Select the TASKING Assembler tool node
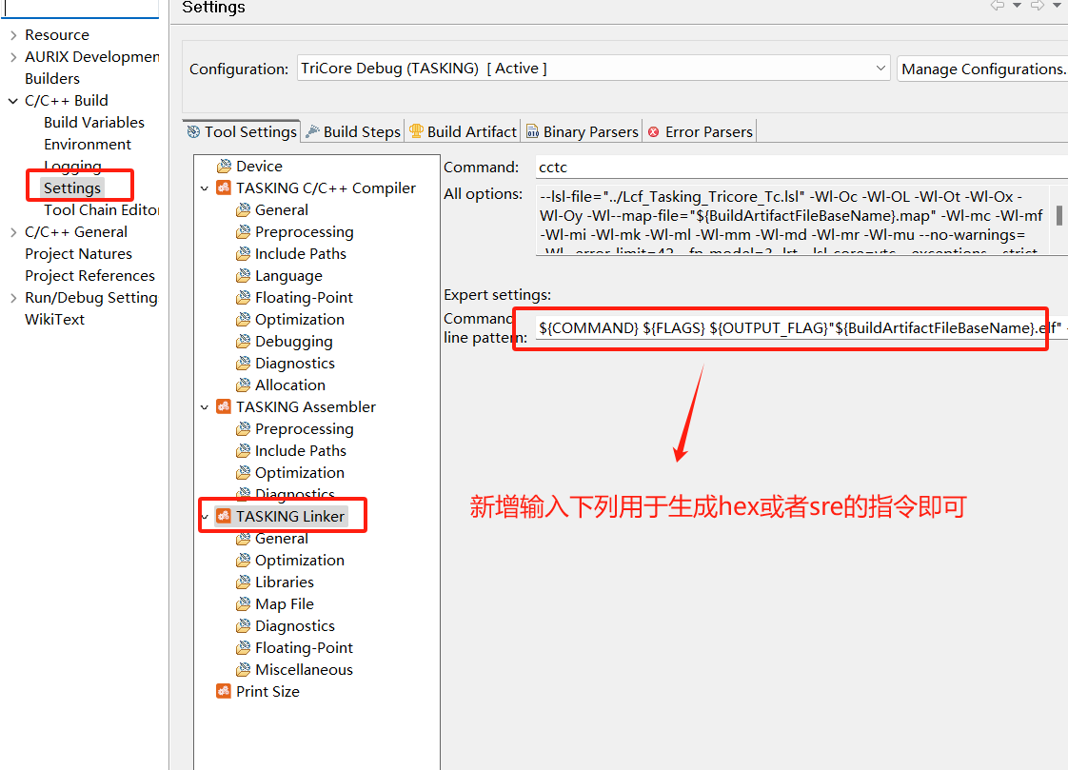1068x770 pixels. click(x=307, y=406)
